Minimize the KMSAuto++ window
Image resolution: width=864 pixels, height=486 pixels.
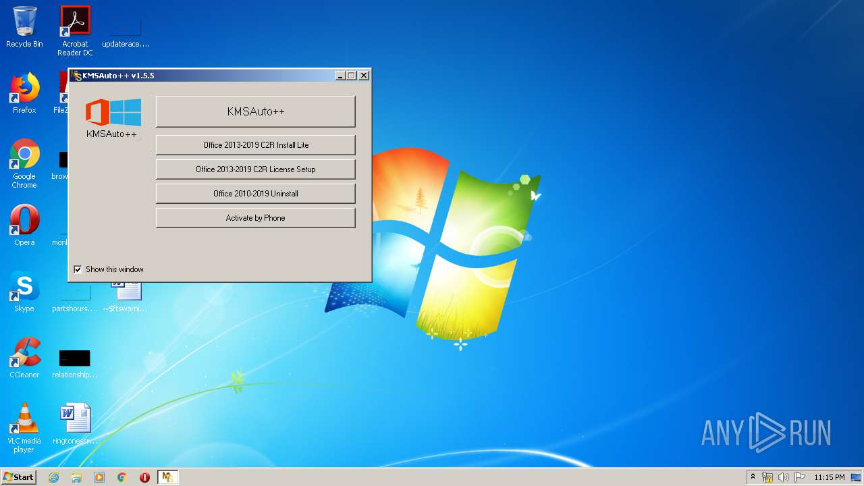(340, 76)
